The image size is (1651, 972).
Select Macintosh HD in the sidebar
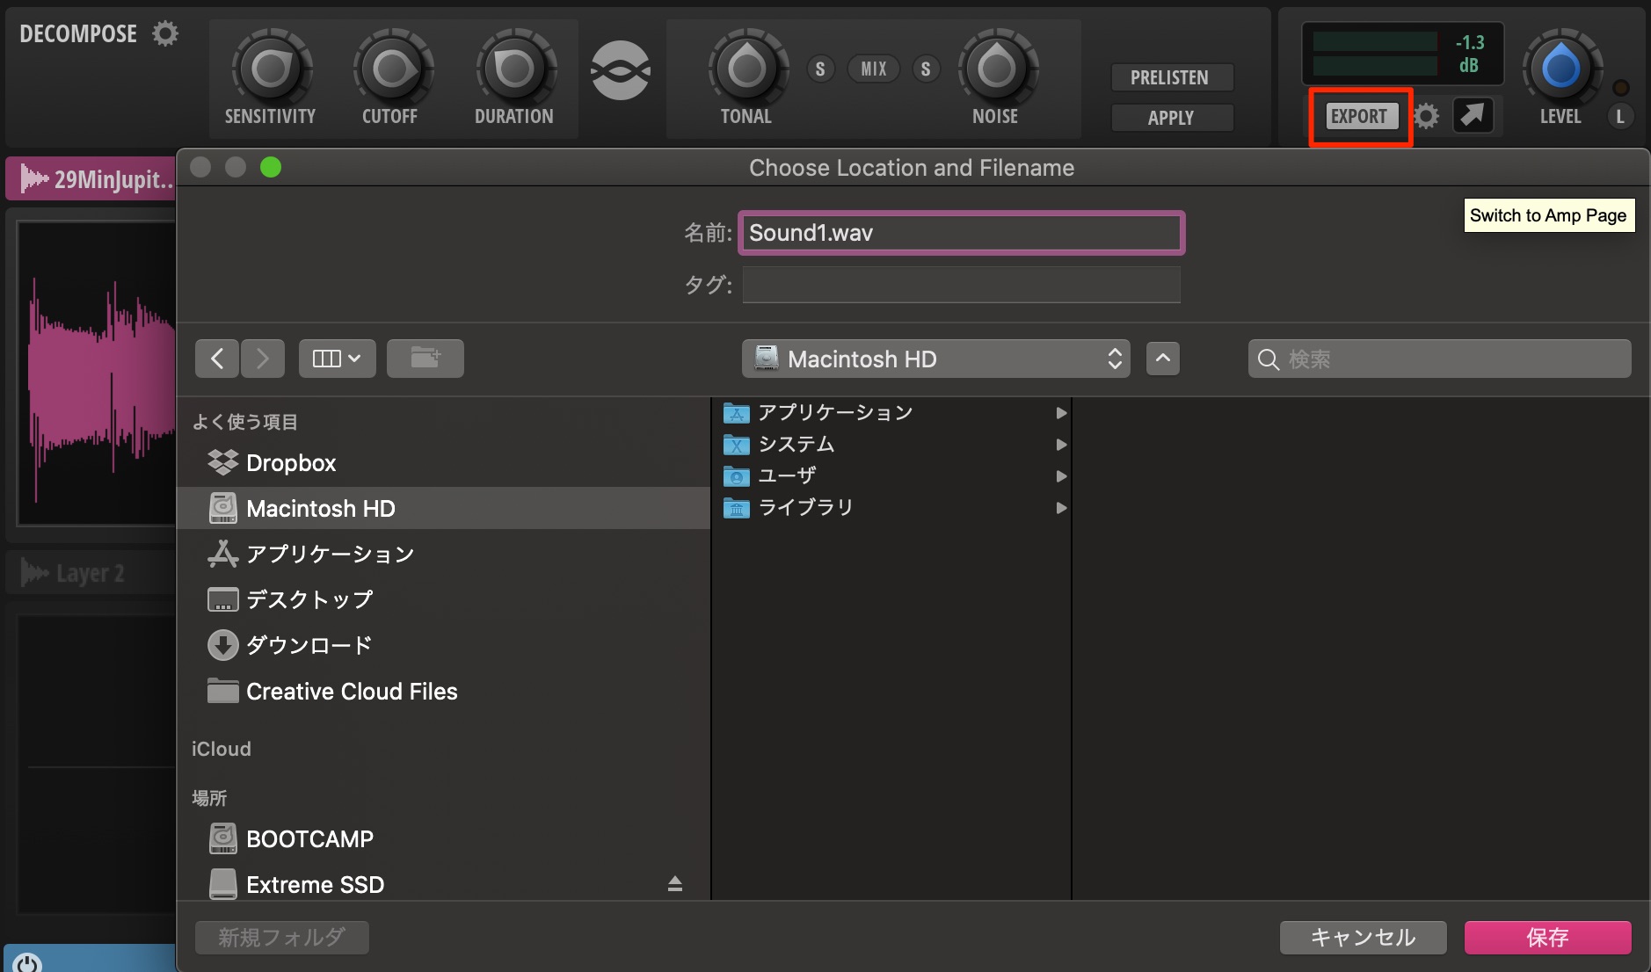(443, 508)
